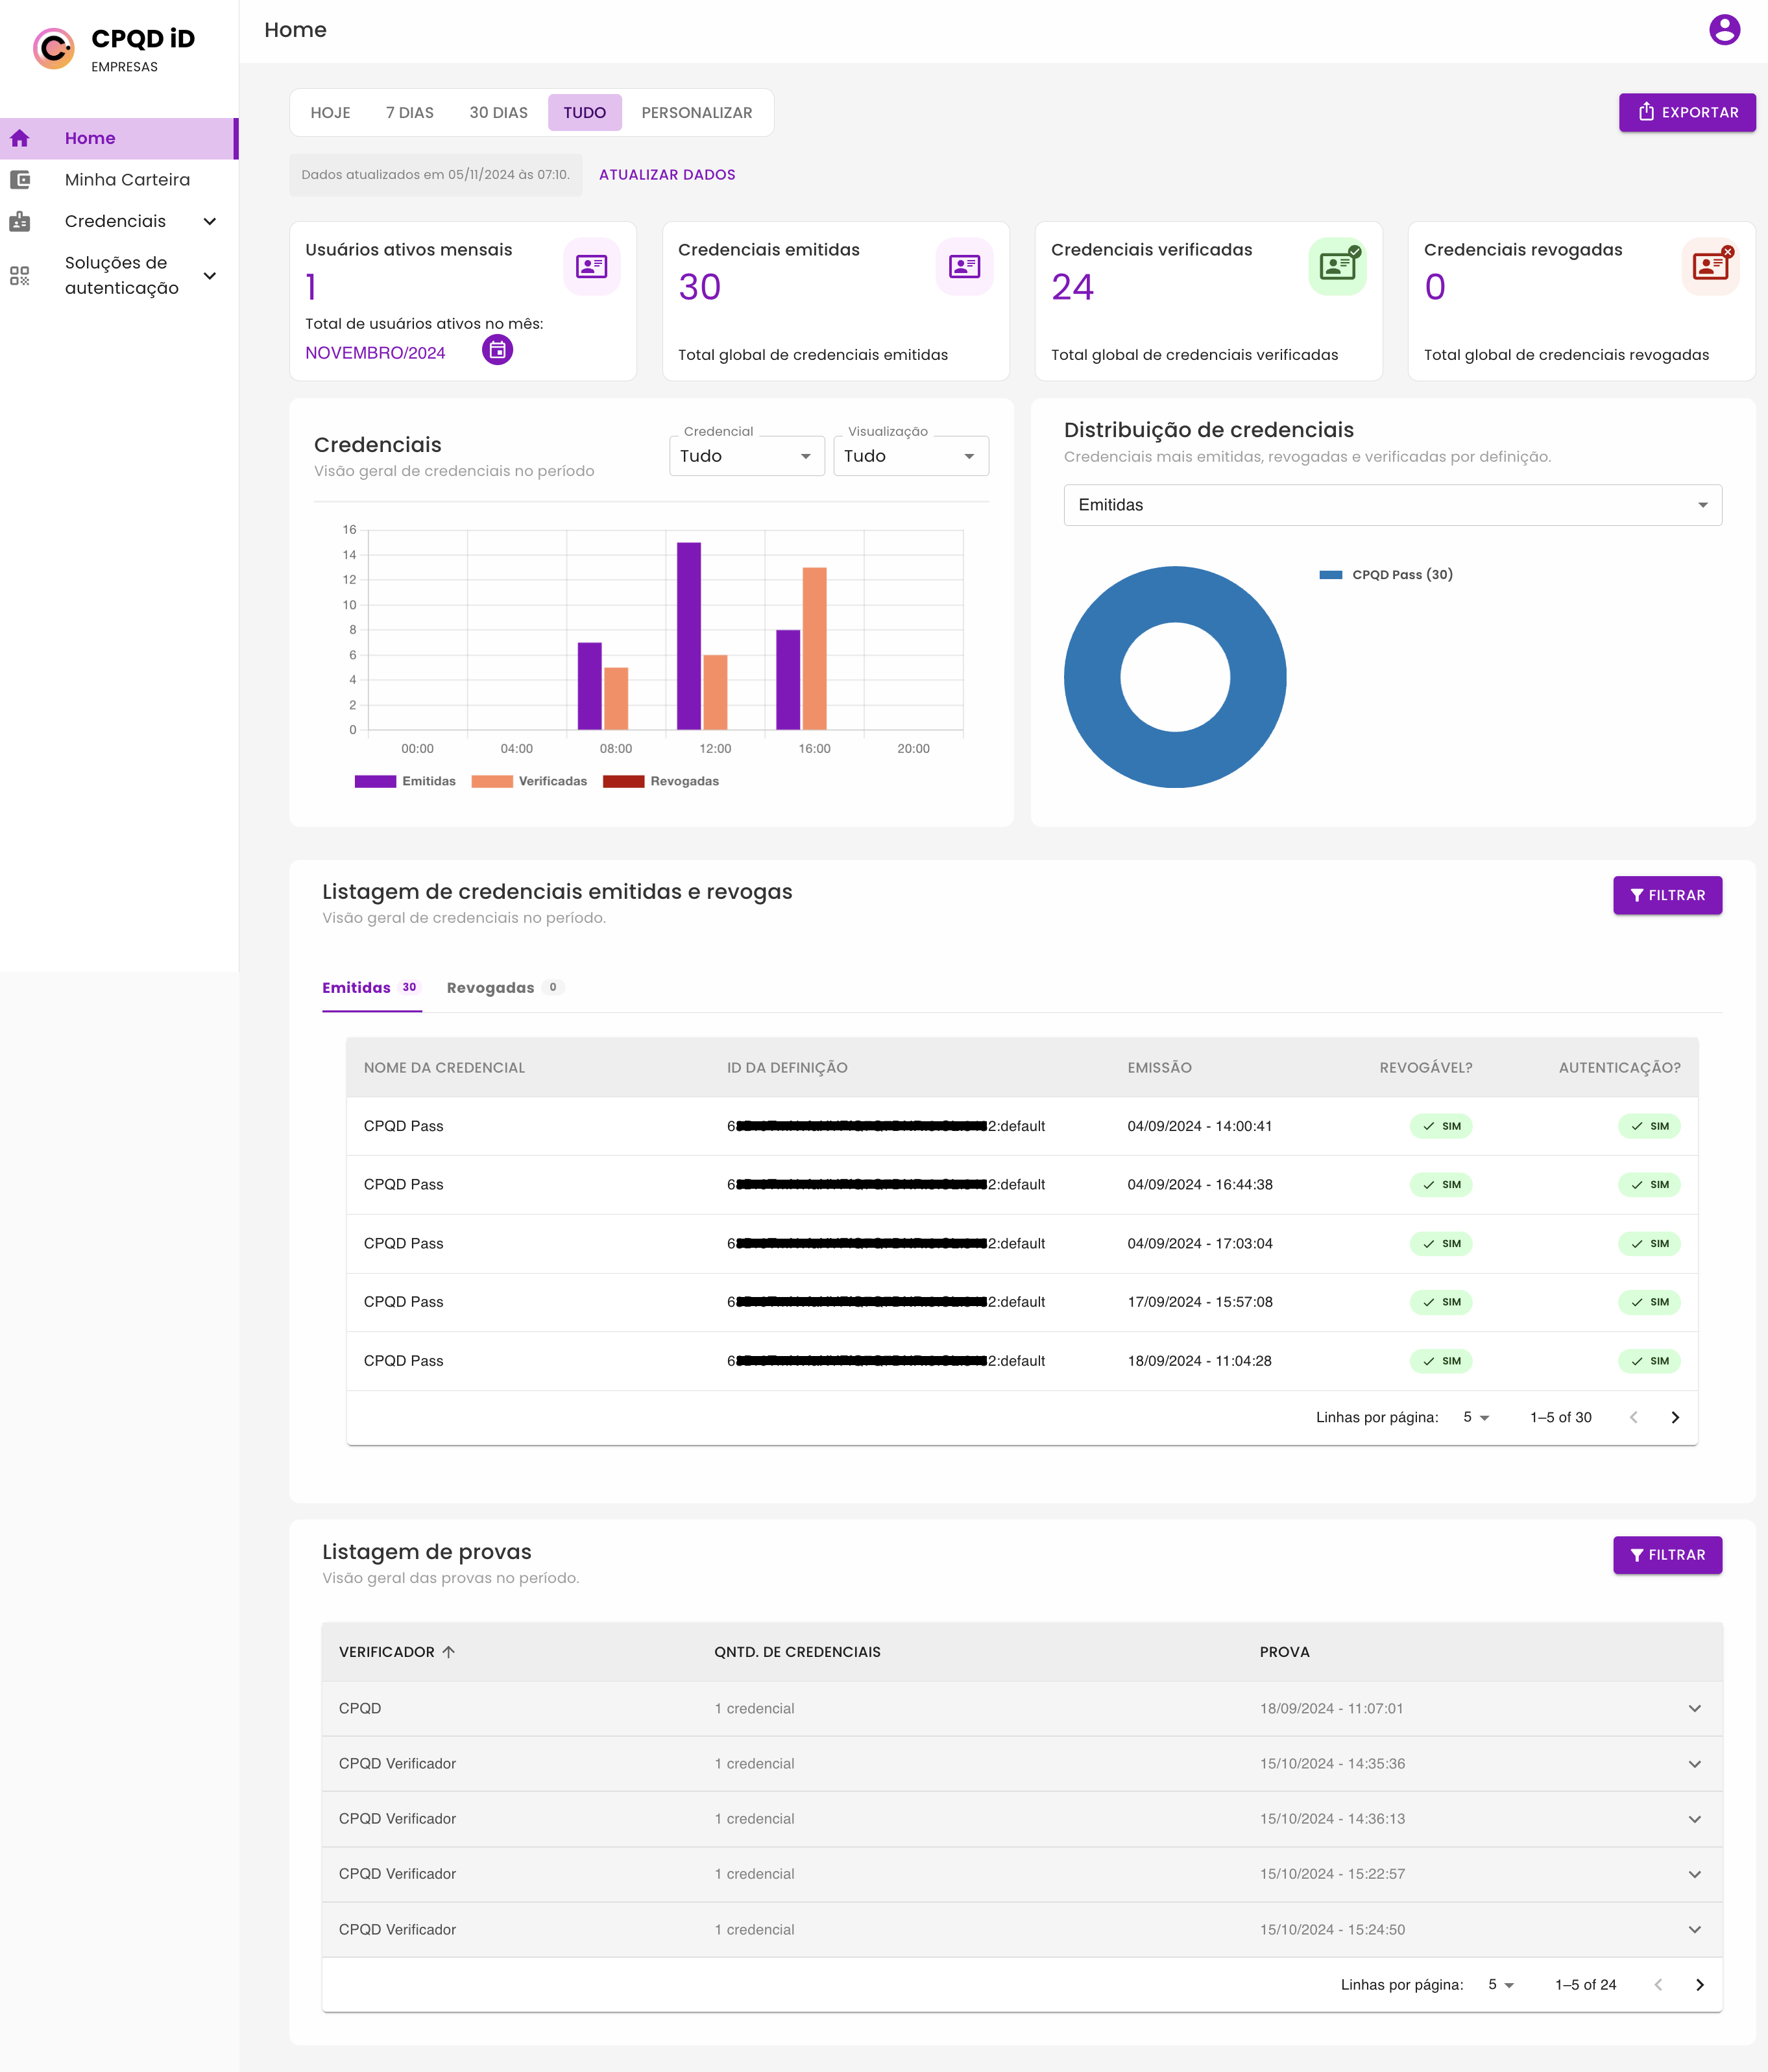
Task: Click the ATUALIZAR DADOS link
Action: coord(666,174)
